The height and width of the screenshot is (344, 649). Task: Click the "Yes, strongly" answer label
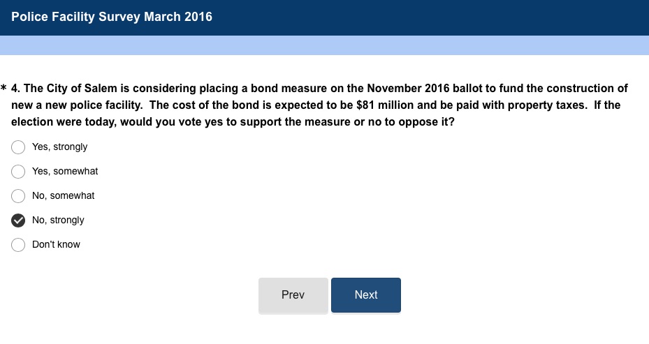click(x=59, y=147)
